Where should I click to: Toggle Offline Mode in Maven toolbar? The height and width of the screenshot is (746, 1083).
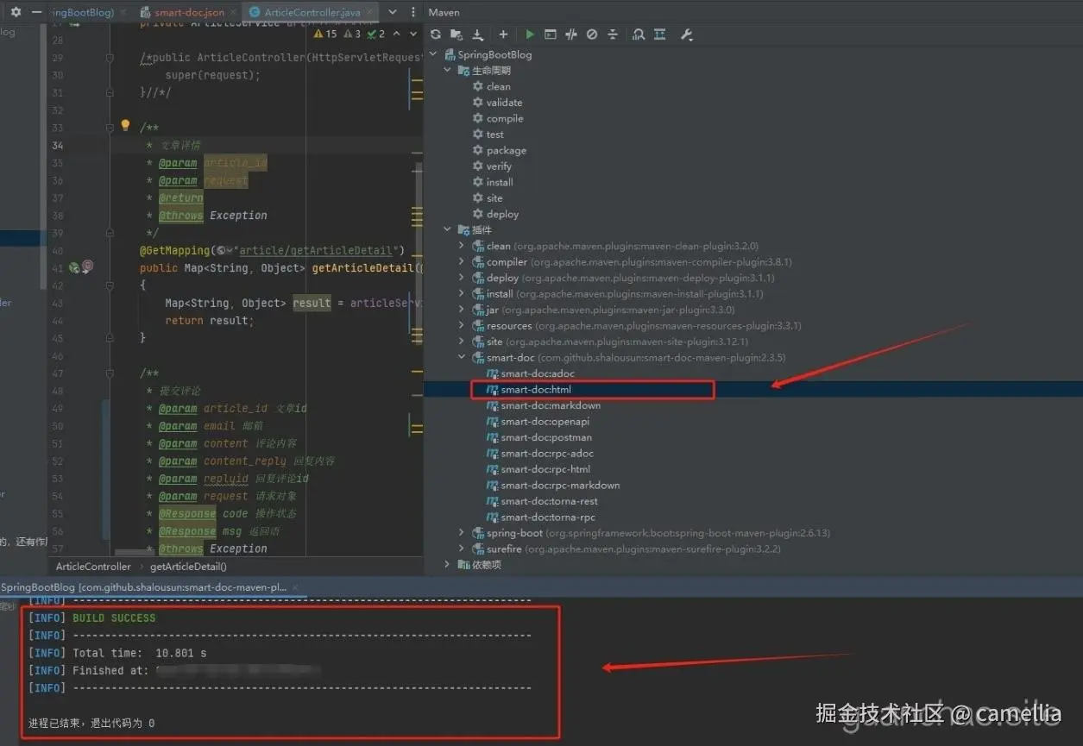[x=571, y=34]
